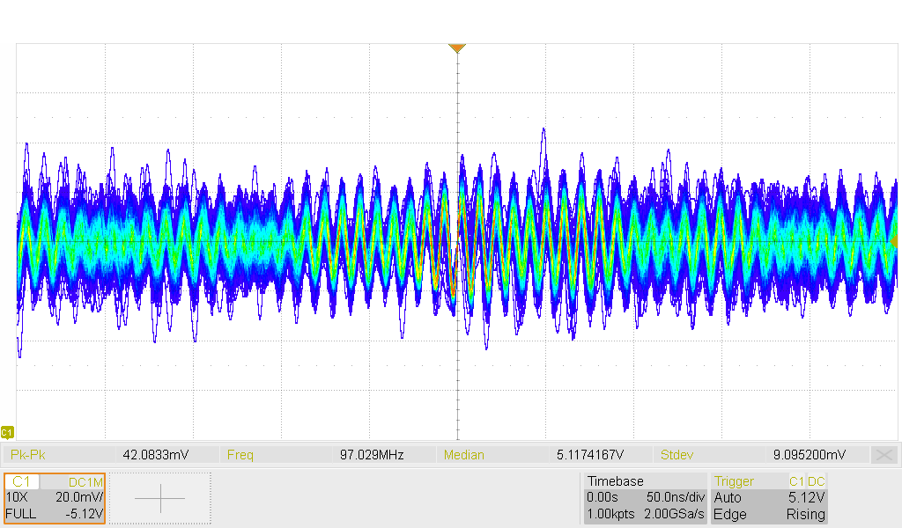Open the Trigger settings panel
Viewport: 902px width, 528px height.
click(x=734, y=481)
